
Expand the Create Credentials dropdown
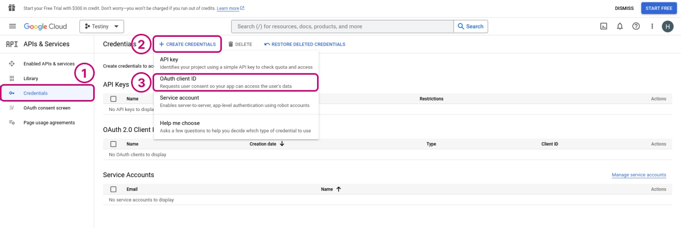[187, 44]
